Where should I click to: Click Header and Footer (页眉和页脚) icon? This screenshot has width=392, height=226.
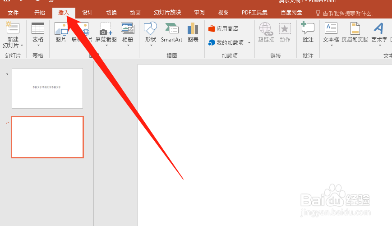coord(355,28)
